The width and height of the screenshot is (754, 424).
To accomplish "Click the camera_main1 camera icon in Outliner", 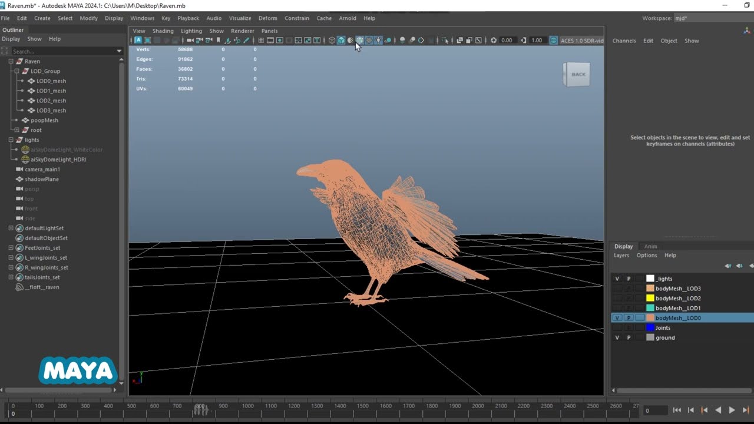I will click(19, 169).
